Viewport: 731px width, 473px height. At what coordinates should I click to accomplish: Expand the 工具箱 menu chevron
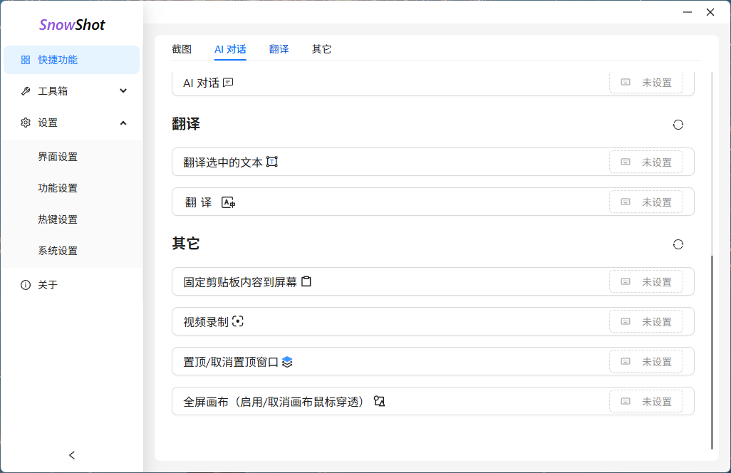(123, 91)
